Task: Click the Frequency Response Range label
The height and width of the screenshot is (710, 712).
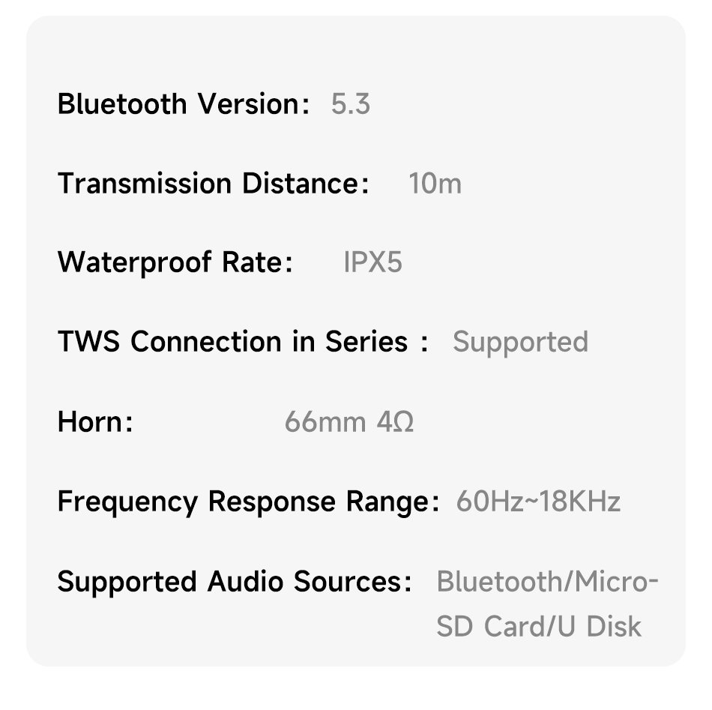Action: [x=247, y=502]
